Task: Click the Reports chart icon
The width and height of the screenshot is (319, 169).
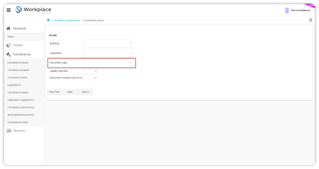Action: [9, 131]
